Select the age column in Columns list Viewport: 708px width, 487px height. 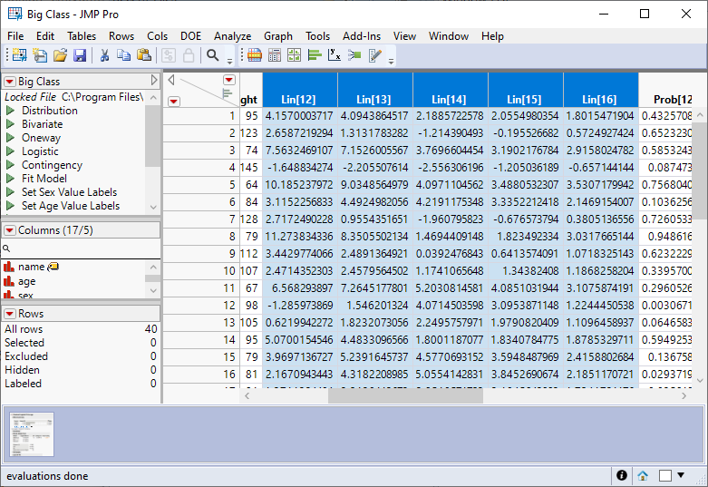27,282
